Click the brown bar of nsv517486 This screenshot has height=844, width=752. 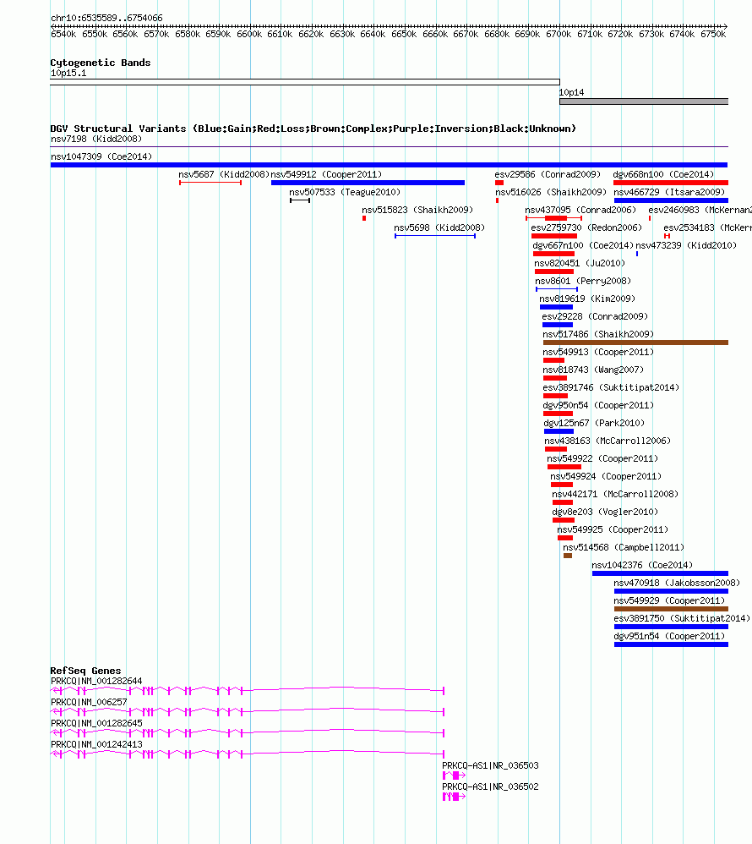pyautogui.click(x=635, y=343)
